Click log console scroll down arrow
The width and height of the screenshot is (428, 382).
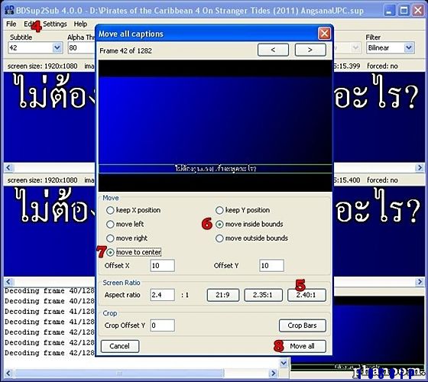[284, 363]
